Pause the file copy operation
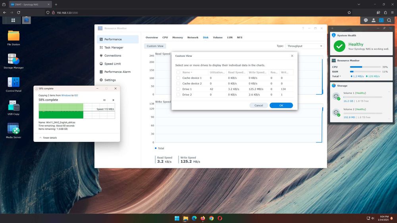The image size is (397, 223). click(104, 100)
